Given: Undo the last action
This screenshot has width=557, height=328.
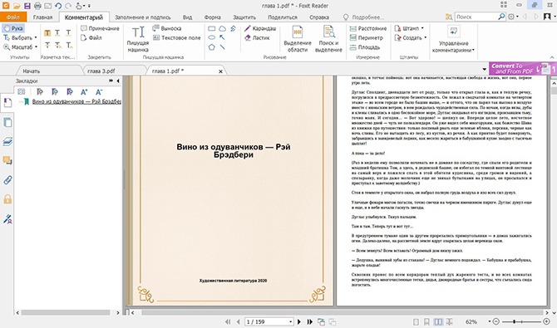Looking at the screenshot, I should pyautogui.click(x=58, y=6).
